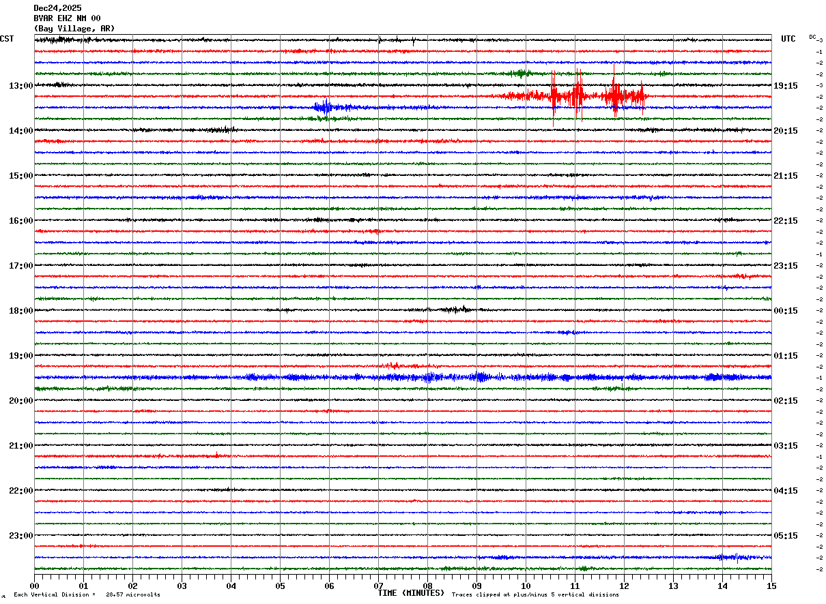Click minute tick label 08 on bottom axis

pos(427,586)
